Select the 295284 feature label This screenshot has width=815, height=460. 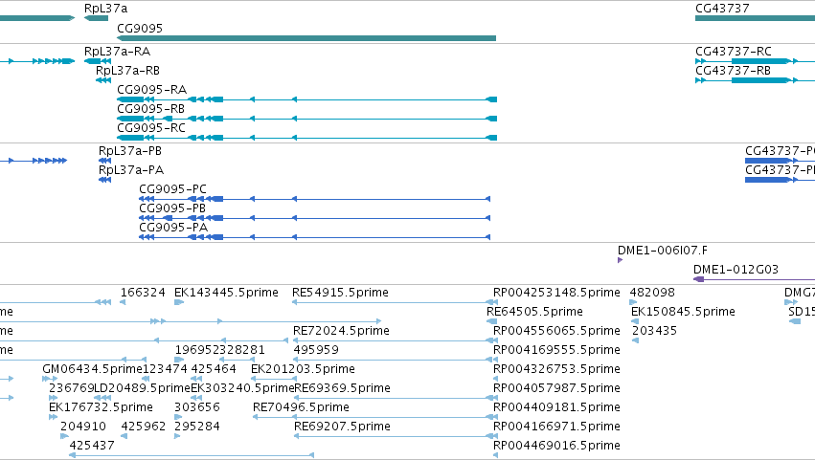click(197, 427)
